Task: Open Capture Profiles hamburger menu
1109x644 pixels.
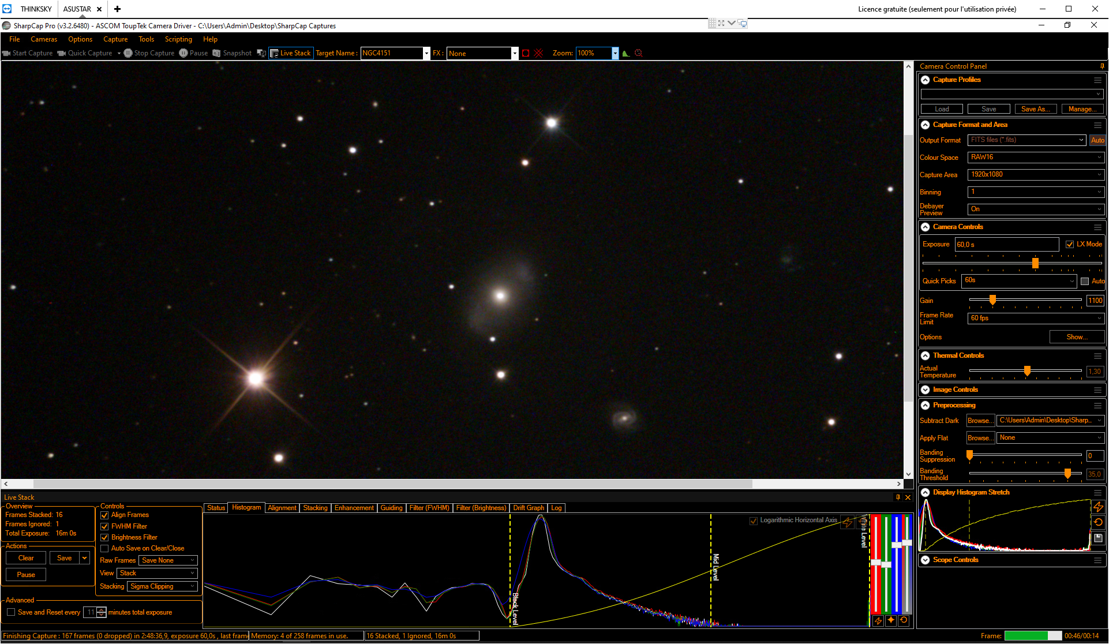Action: coord(1097,80)
